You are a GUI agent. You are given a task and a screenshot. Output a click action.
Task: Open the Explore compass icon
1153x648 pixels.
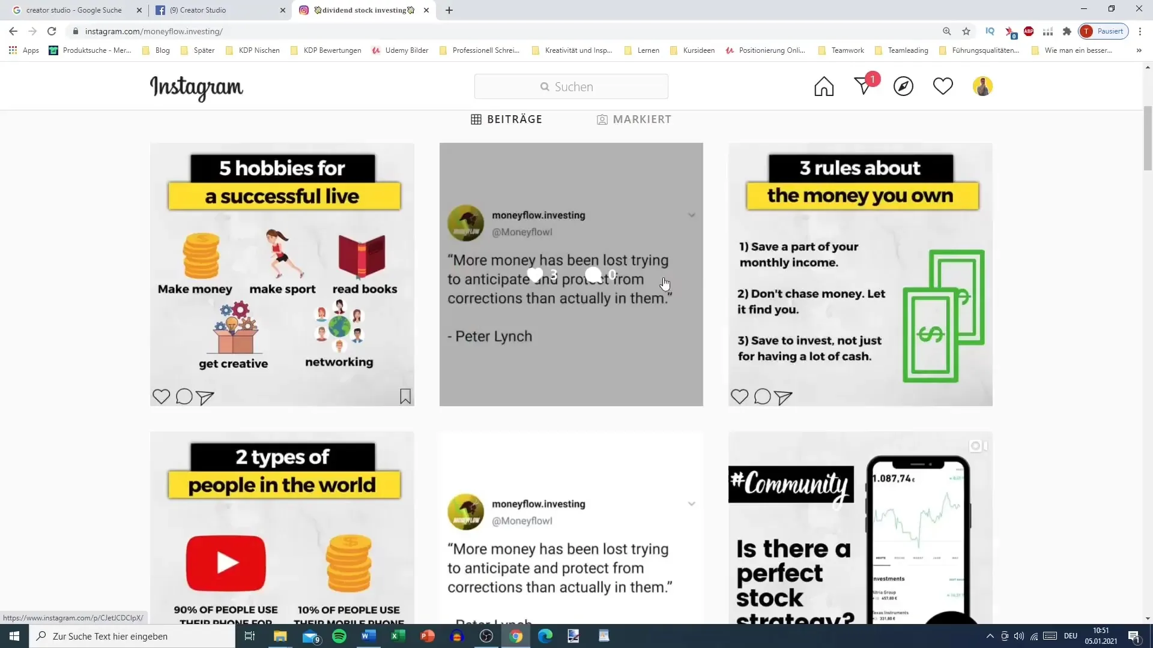pos(903,86)
